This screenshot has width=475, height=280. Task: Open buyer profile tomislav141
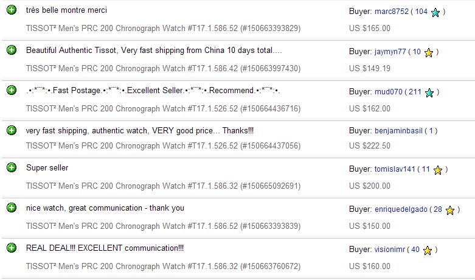394,170
